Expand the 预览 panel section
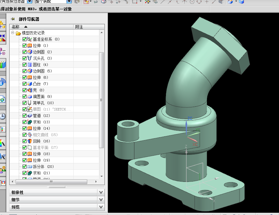 point(101,207)
